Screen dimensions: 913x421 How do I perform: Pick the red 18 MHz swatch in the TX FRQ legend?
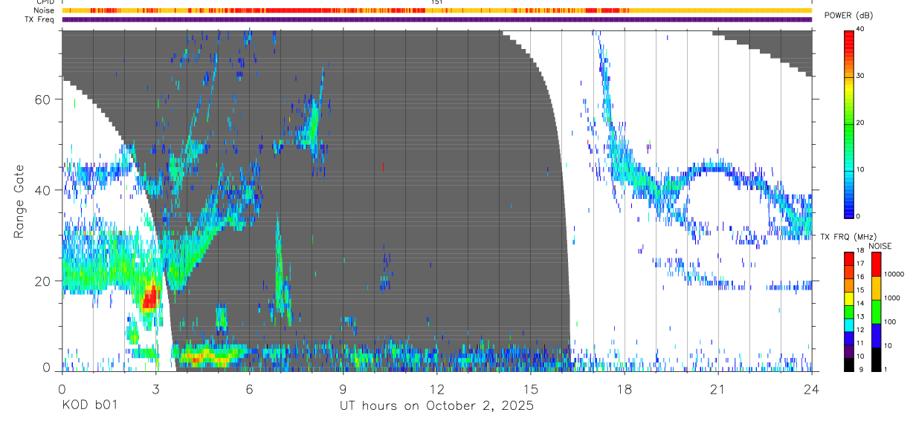(850, 257)
